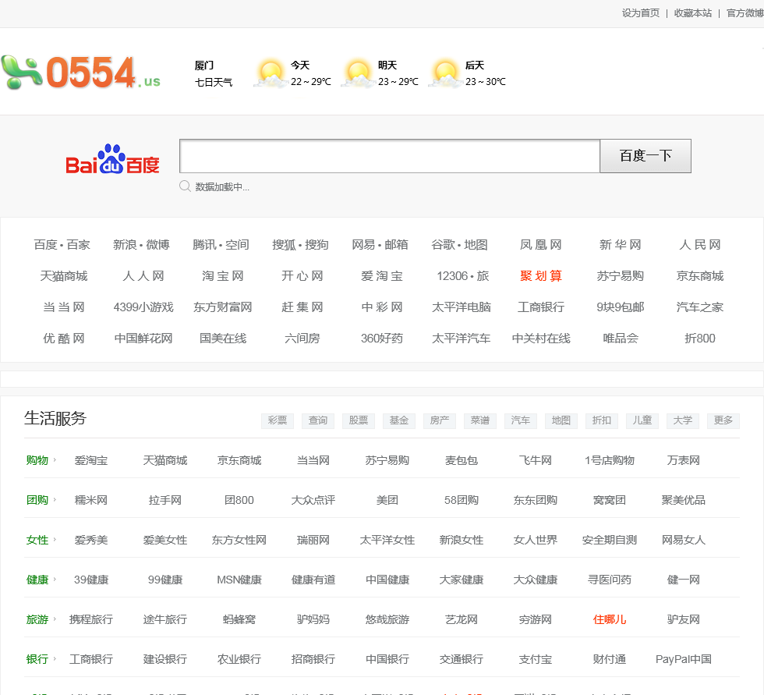This screenshot has width=764, height=695.
Task: Open the red 住哪儿 link
Action: click(x=610, y=619)
